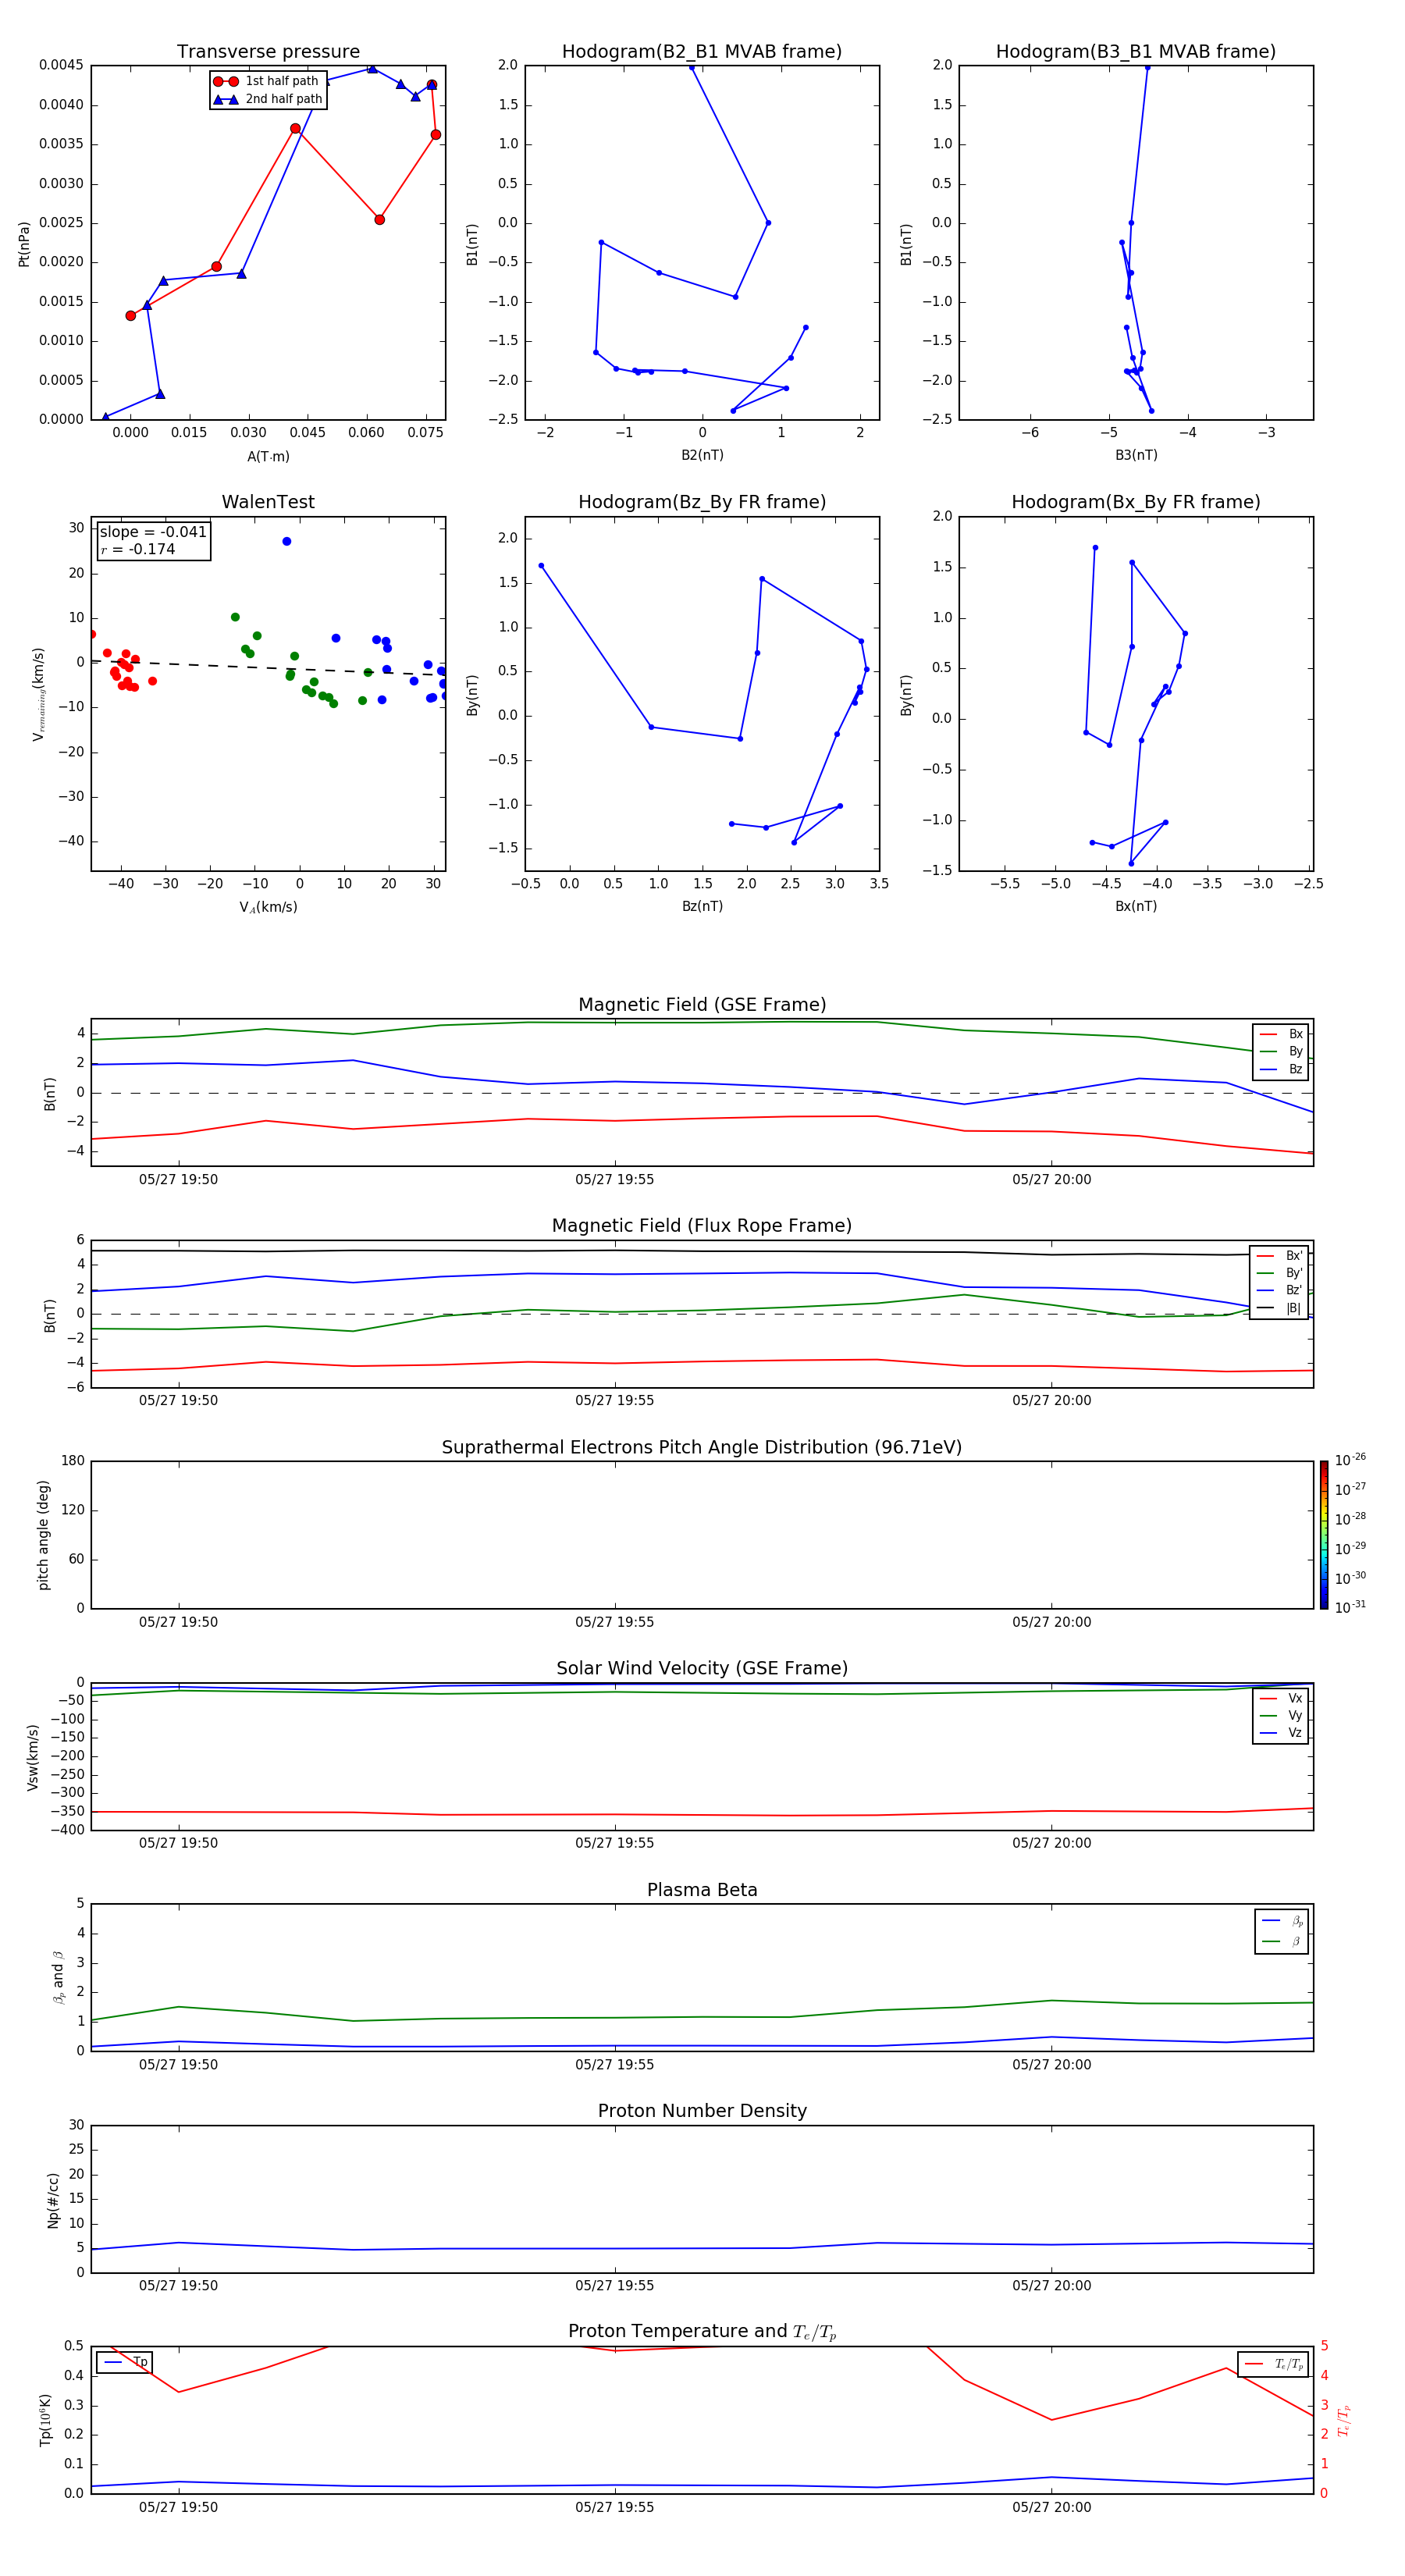Click the "V_remaining(km/s)" y-axis label
This screenshot has height=2576, width=1405.
39,694
